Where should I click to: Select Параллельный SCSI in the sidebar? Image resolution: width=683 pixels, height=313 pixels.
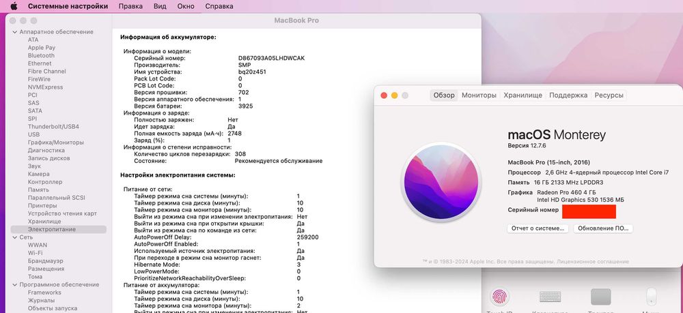[57, 198]
